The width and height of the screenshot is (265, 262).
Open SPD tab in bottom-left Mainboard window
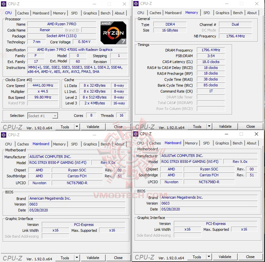[x=74, y=144]
